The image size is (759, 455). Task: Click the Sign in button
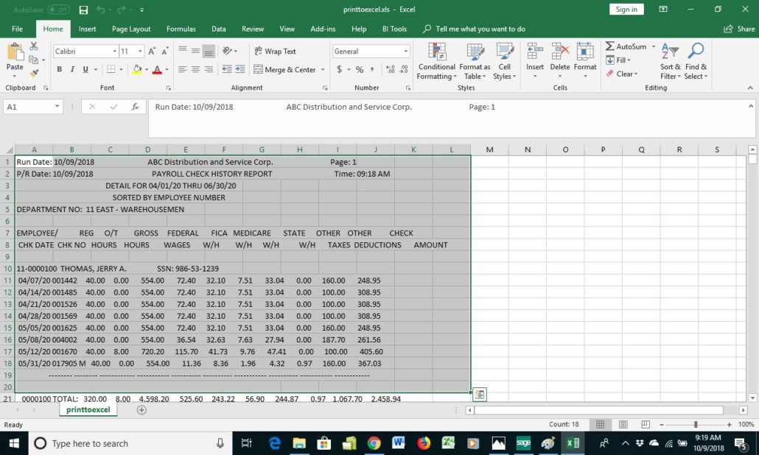pyautogui.click(x=626, y=10)
